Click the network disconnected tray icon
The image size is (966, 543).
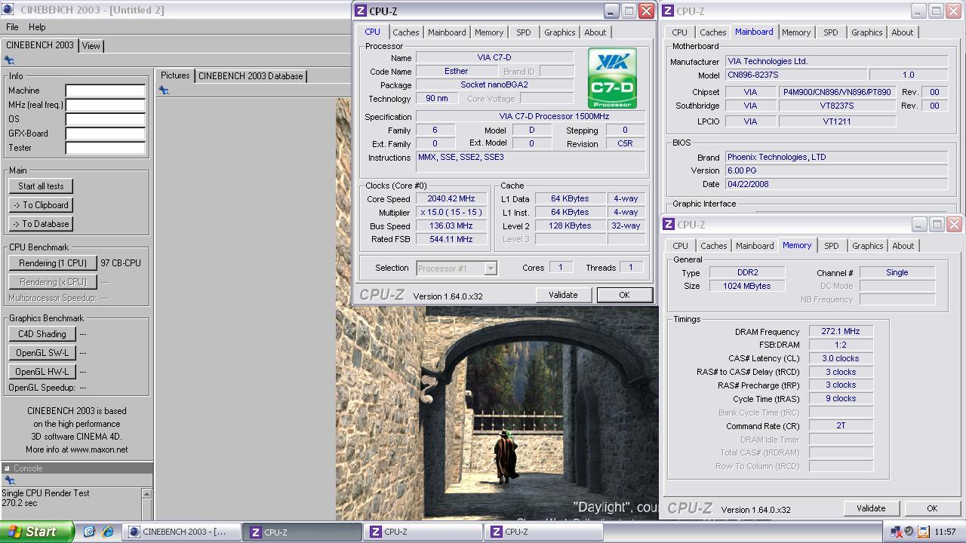(897, 532)
